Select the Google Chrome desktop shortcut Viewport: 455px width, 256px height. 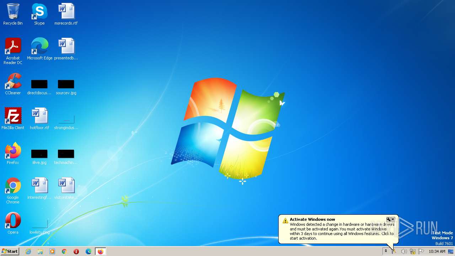(x=13, y=191)
